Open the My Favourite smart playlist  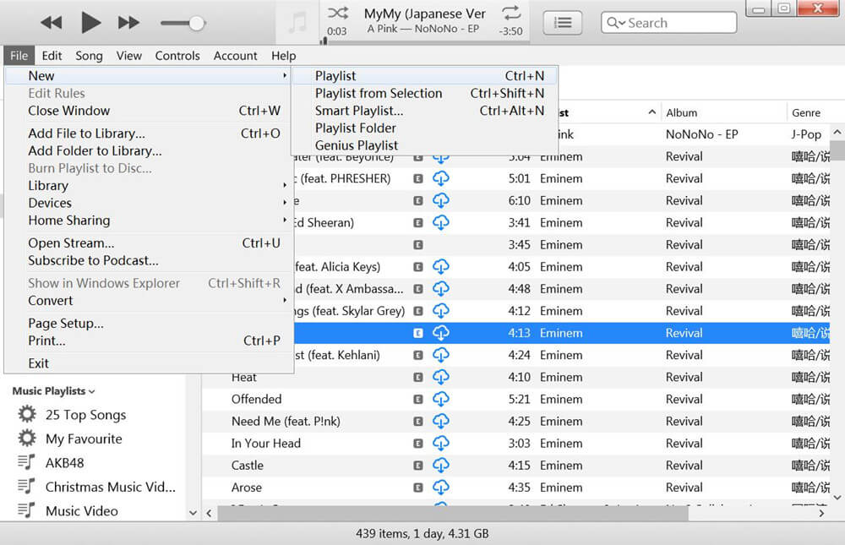(84, 439)
